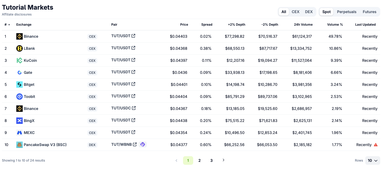Switch to the Perpetuals tab

tap(347, 12)
